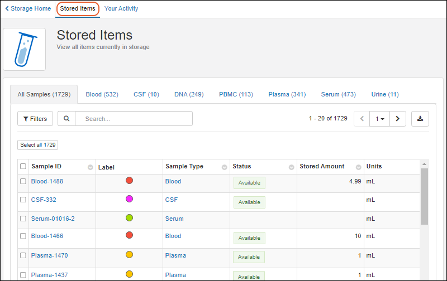The width and height of the screenshot is (447, 281).
Task: Open the Status column header menu
Action: tap(291, 167)
